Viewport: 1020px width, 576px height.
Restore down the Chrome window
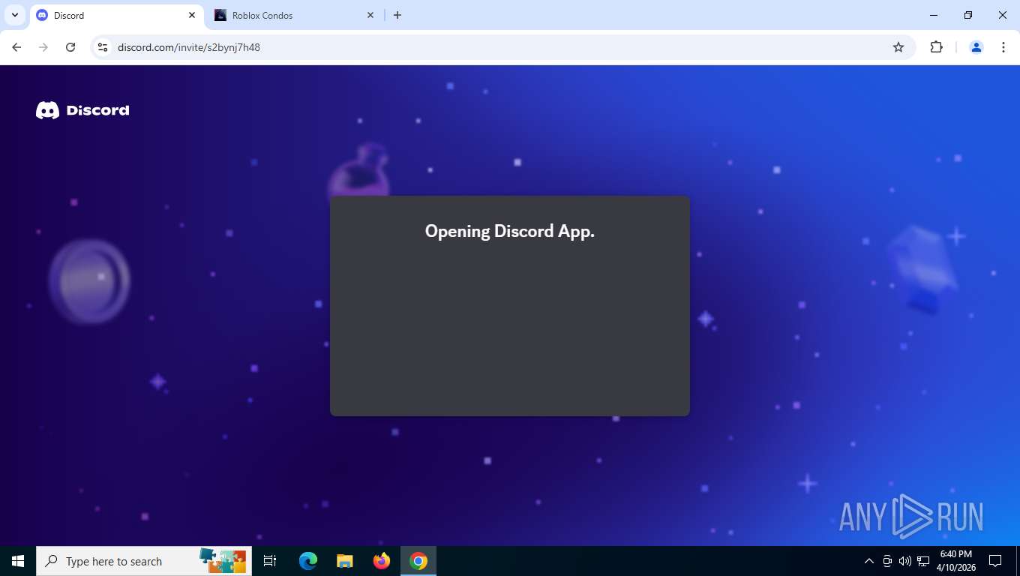pyautogui.click(x=968, y=15)
